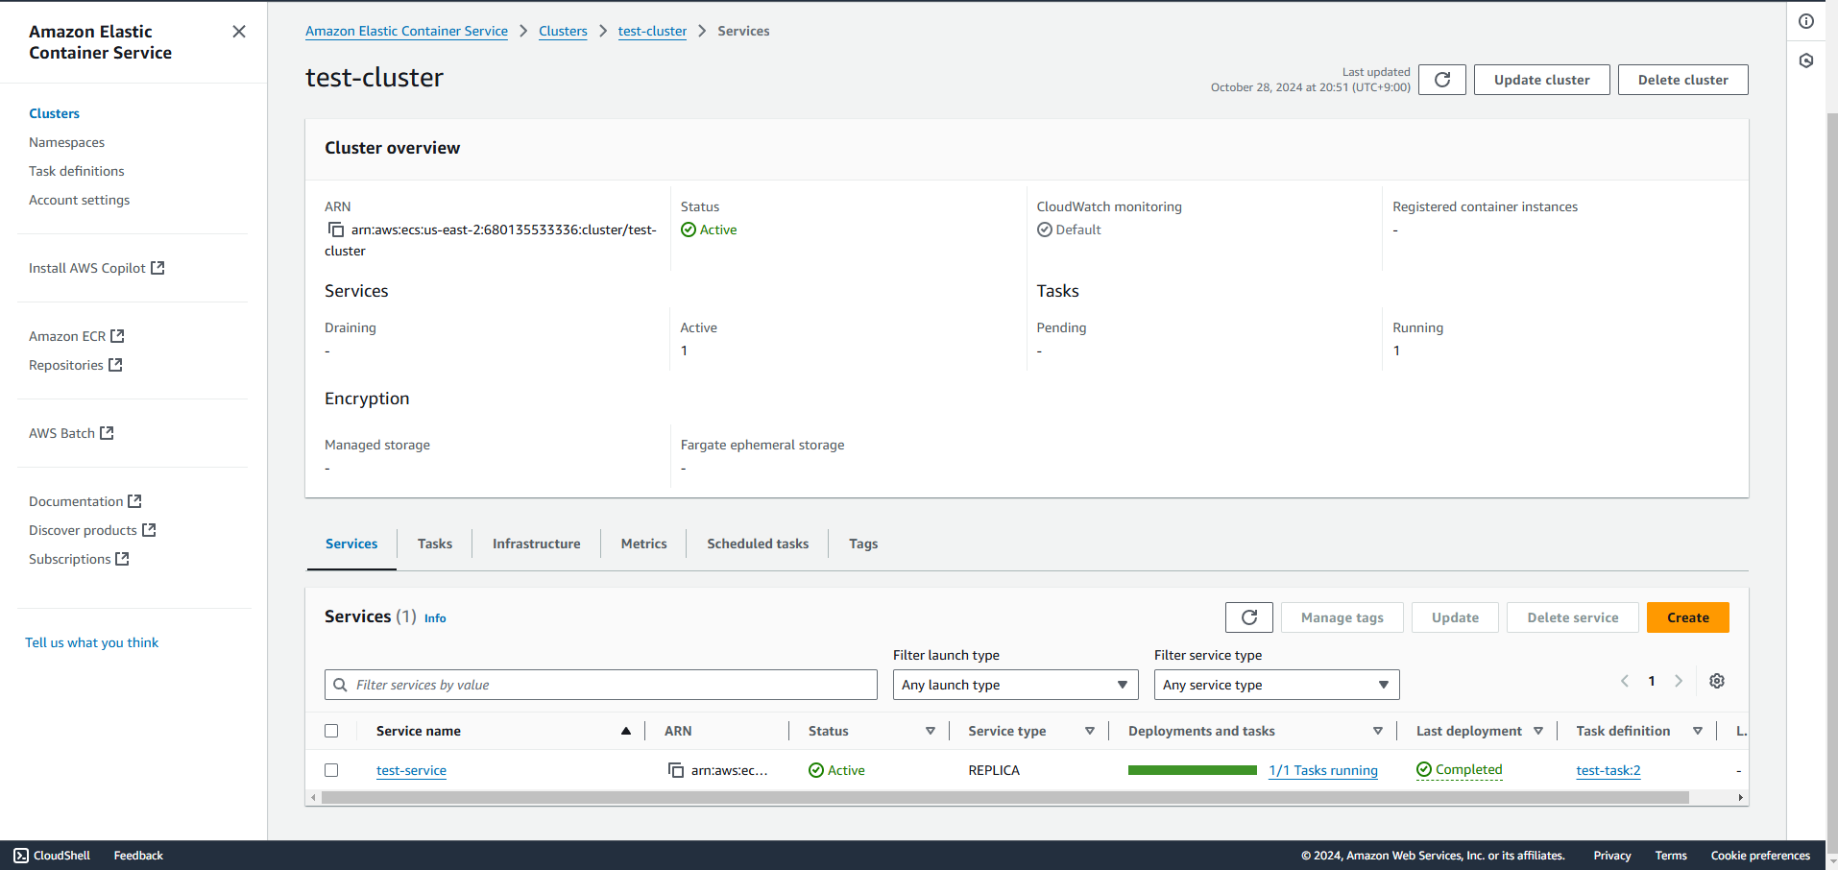Click the Delete cluster button
Screen dimensions: 1838x870
1683,80
